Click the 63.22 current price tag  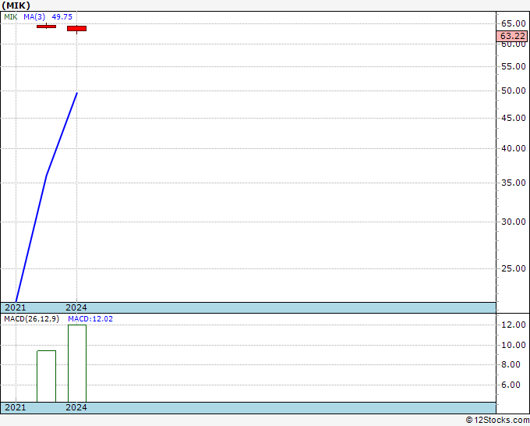pos(512,36)
